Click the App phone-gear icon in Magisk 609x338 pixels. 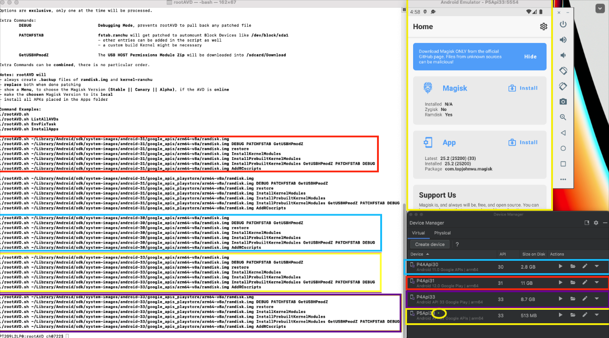[428, 142]
